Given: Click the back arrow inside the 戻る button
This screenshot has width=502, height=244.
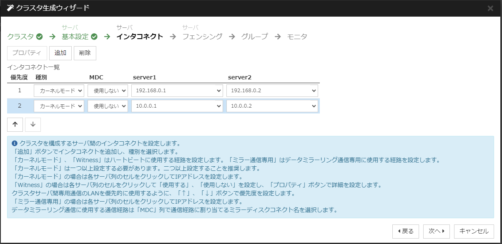Looking at the screenshot, I should tap(399, 232).
